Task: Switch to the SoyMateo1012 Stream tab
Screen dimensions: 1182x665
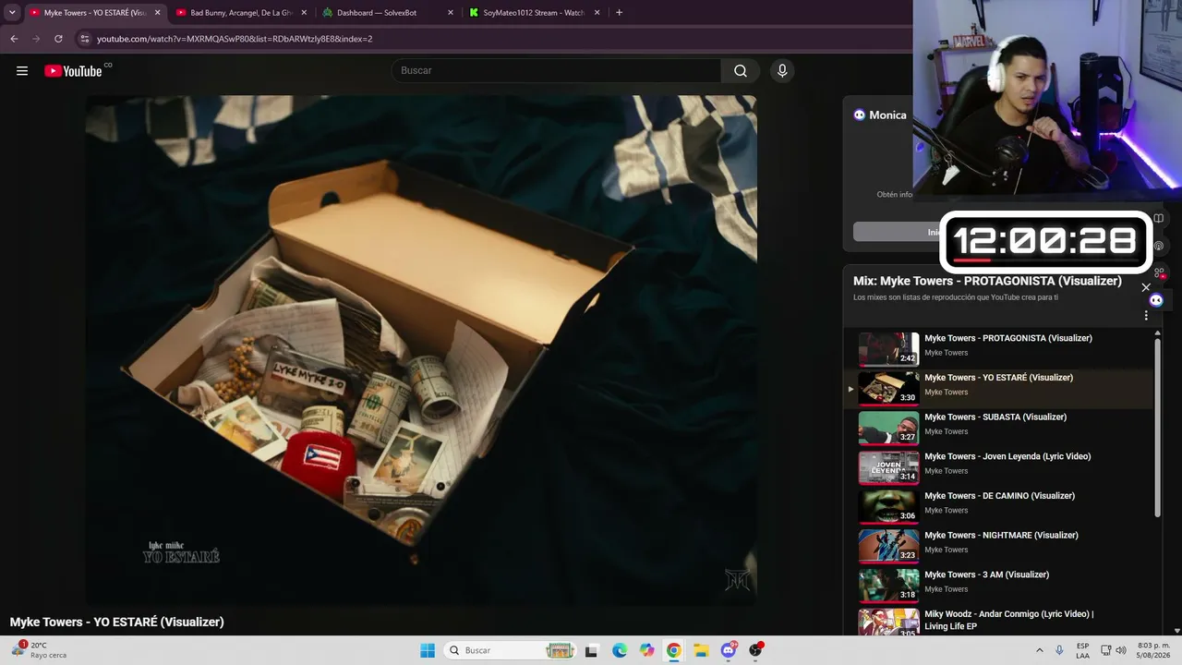Action: pyautogui.click(x=534, y=13)
